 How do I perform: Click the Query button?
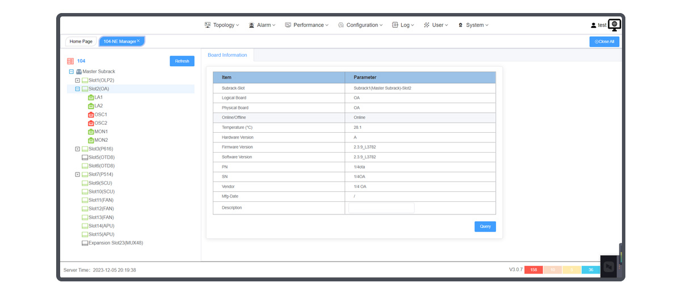485,226
